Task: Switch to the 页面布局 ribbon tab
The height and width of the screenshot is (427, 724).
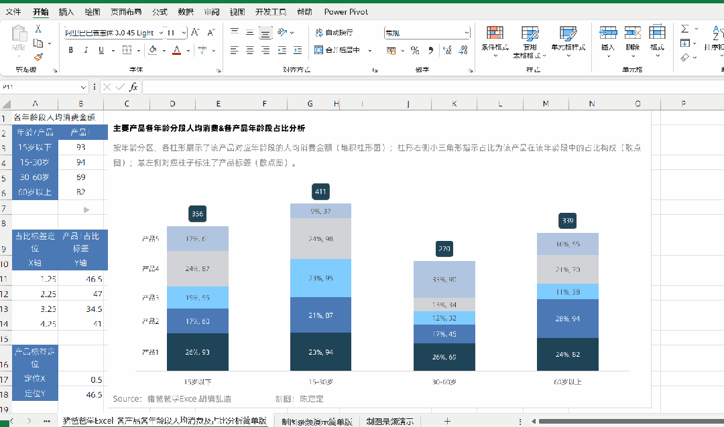Action: (126, 12)
